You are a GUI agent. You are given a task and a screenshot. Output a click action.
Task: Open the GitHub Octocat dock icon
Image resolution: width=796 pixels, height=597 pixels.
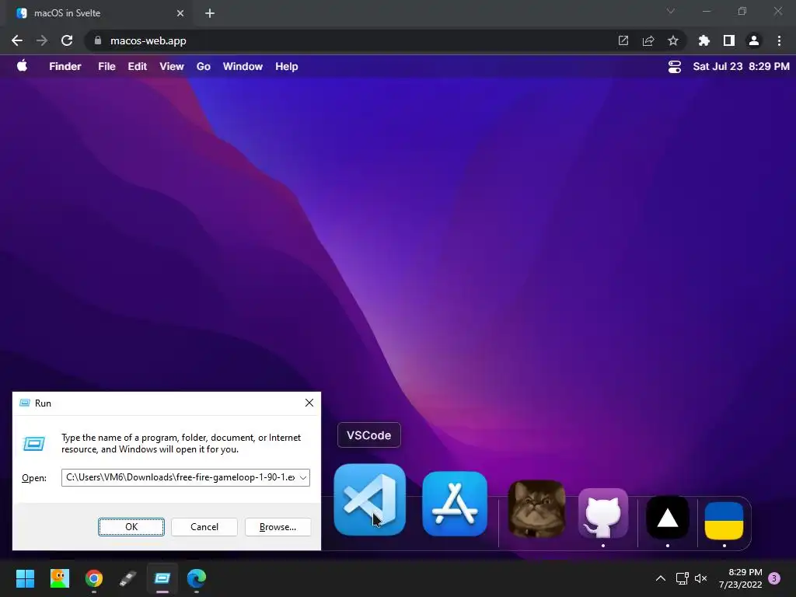click(x=603, y=513)
